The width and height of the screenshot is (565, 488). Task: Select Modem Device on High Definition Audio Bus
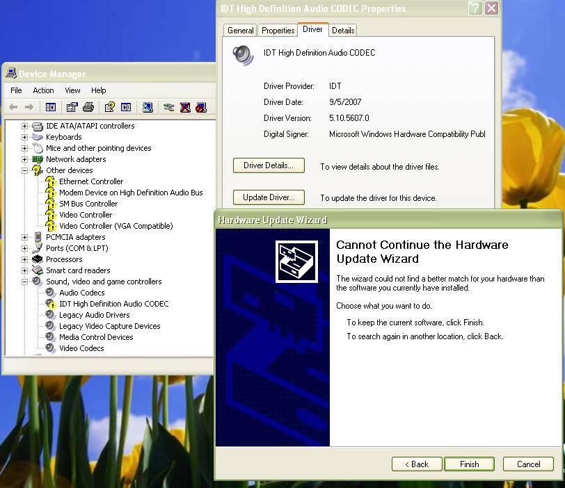[131, 193]
